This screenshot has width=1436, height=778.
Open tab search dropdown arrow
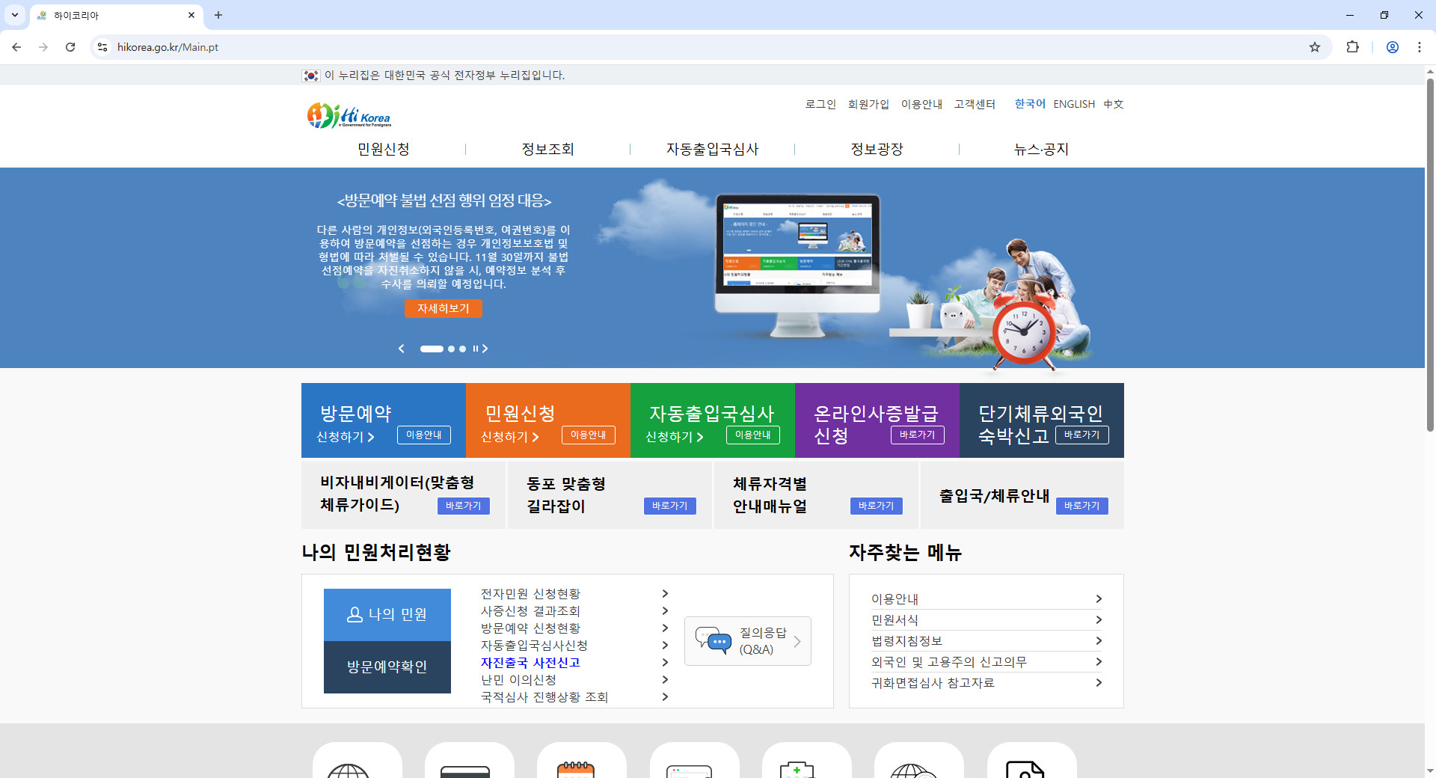click(x=15, y=15)
